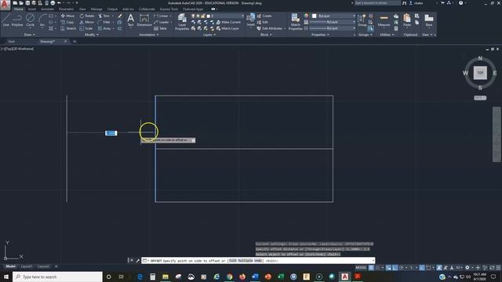Open the Trim options dropdown arrow

112,16
